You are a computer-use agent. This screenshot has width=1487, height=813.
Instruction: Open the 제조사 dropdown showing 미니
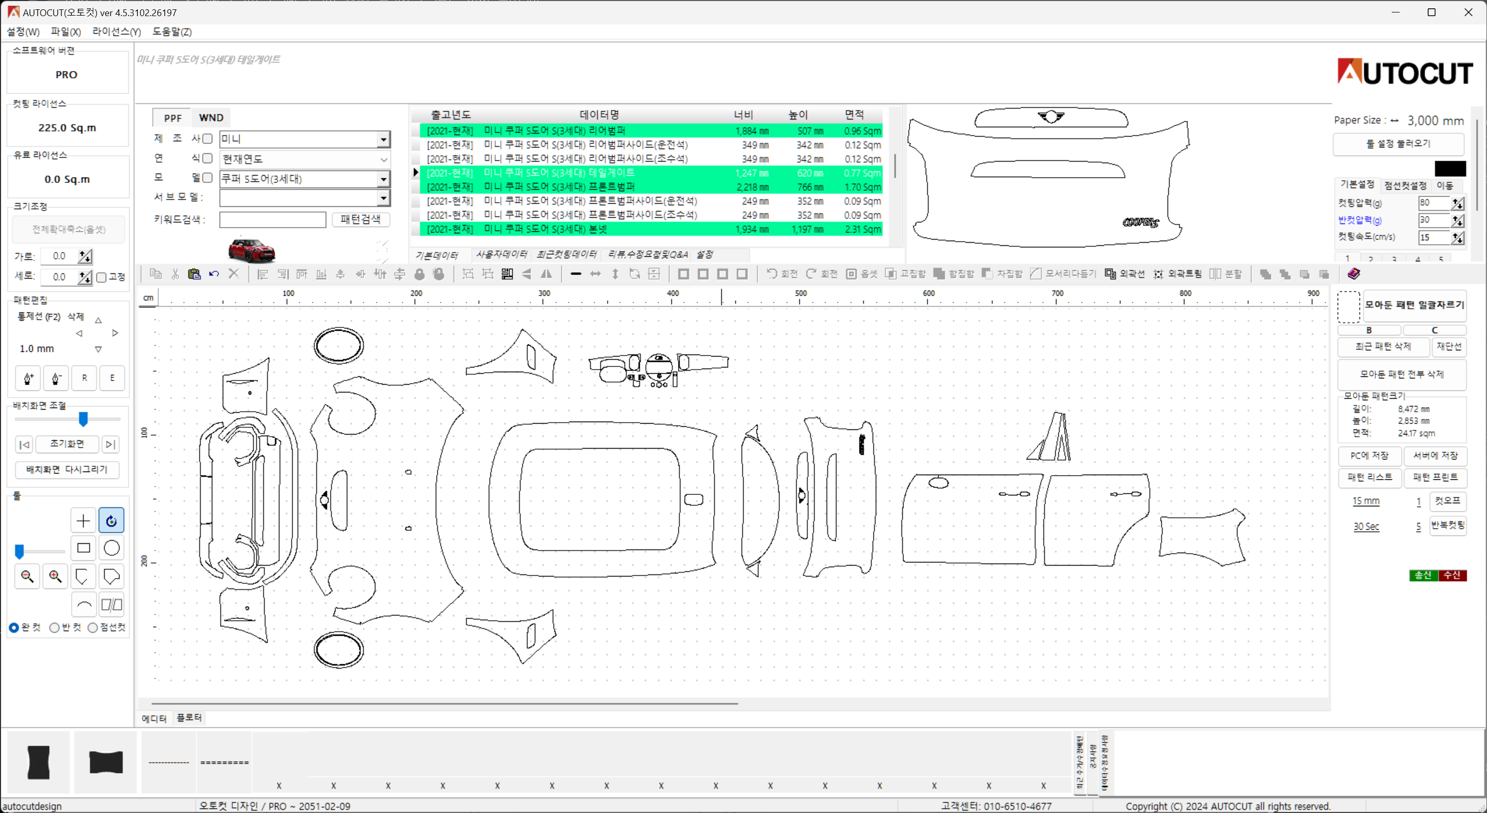(x=305, y=139)
